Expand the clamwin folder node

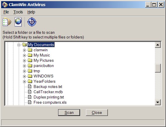(24, 50)
